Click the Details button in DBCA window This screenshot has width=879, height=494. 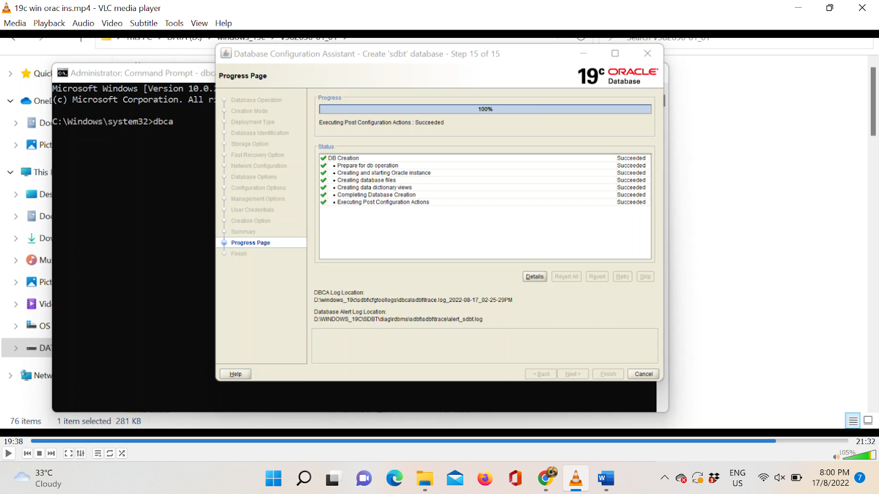(x=535, y=277)
